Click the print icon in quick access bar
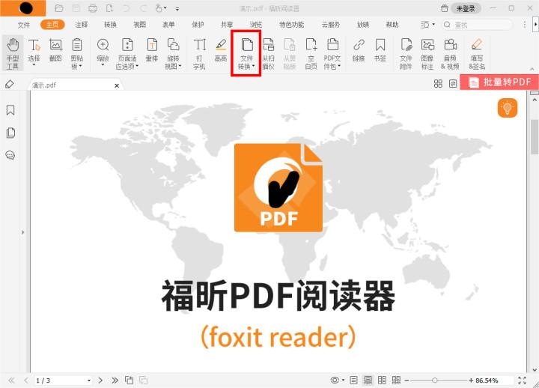The width and height of the screenshot is (539, 388). [x=93, y=8]
